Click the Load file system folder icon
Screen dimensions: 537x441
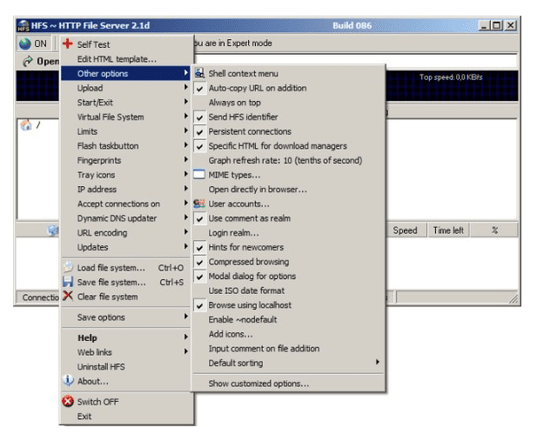click(x=68, y=267)
